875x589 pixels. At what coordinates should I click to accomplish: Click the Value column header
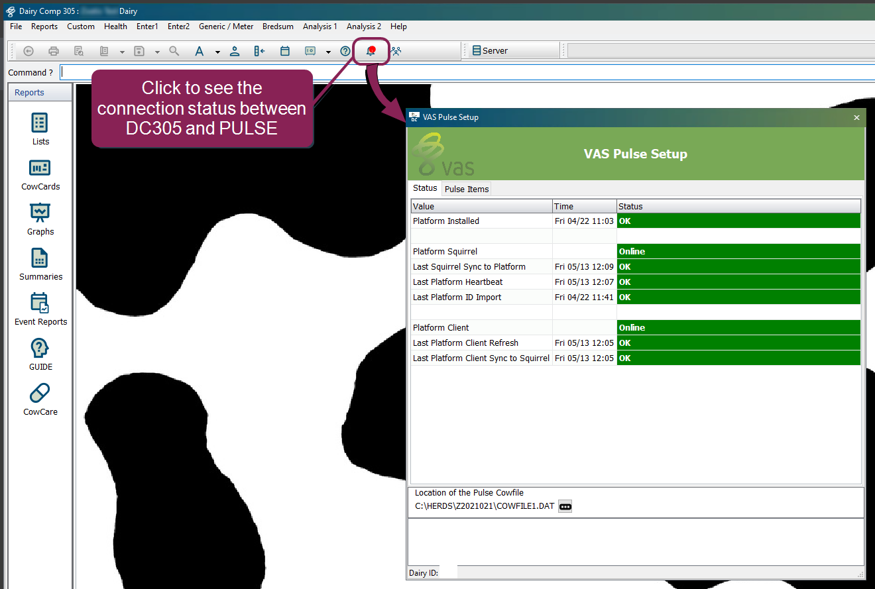(481, 206)
